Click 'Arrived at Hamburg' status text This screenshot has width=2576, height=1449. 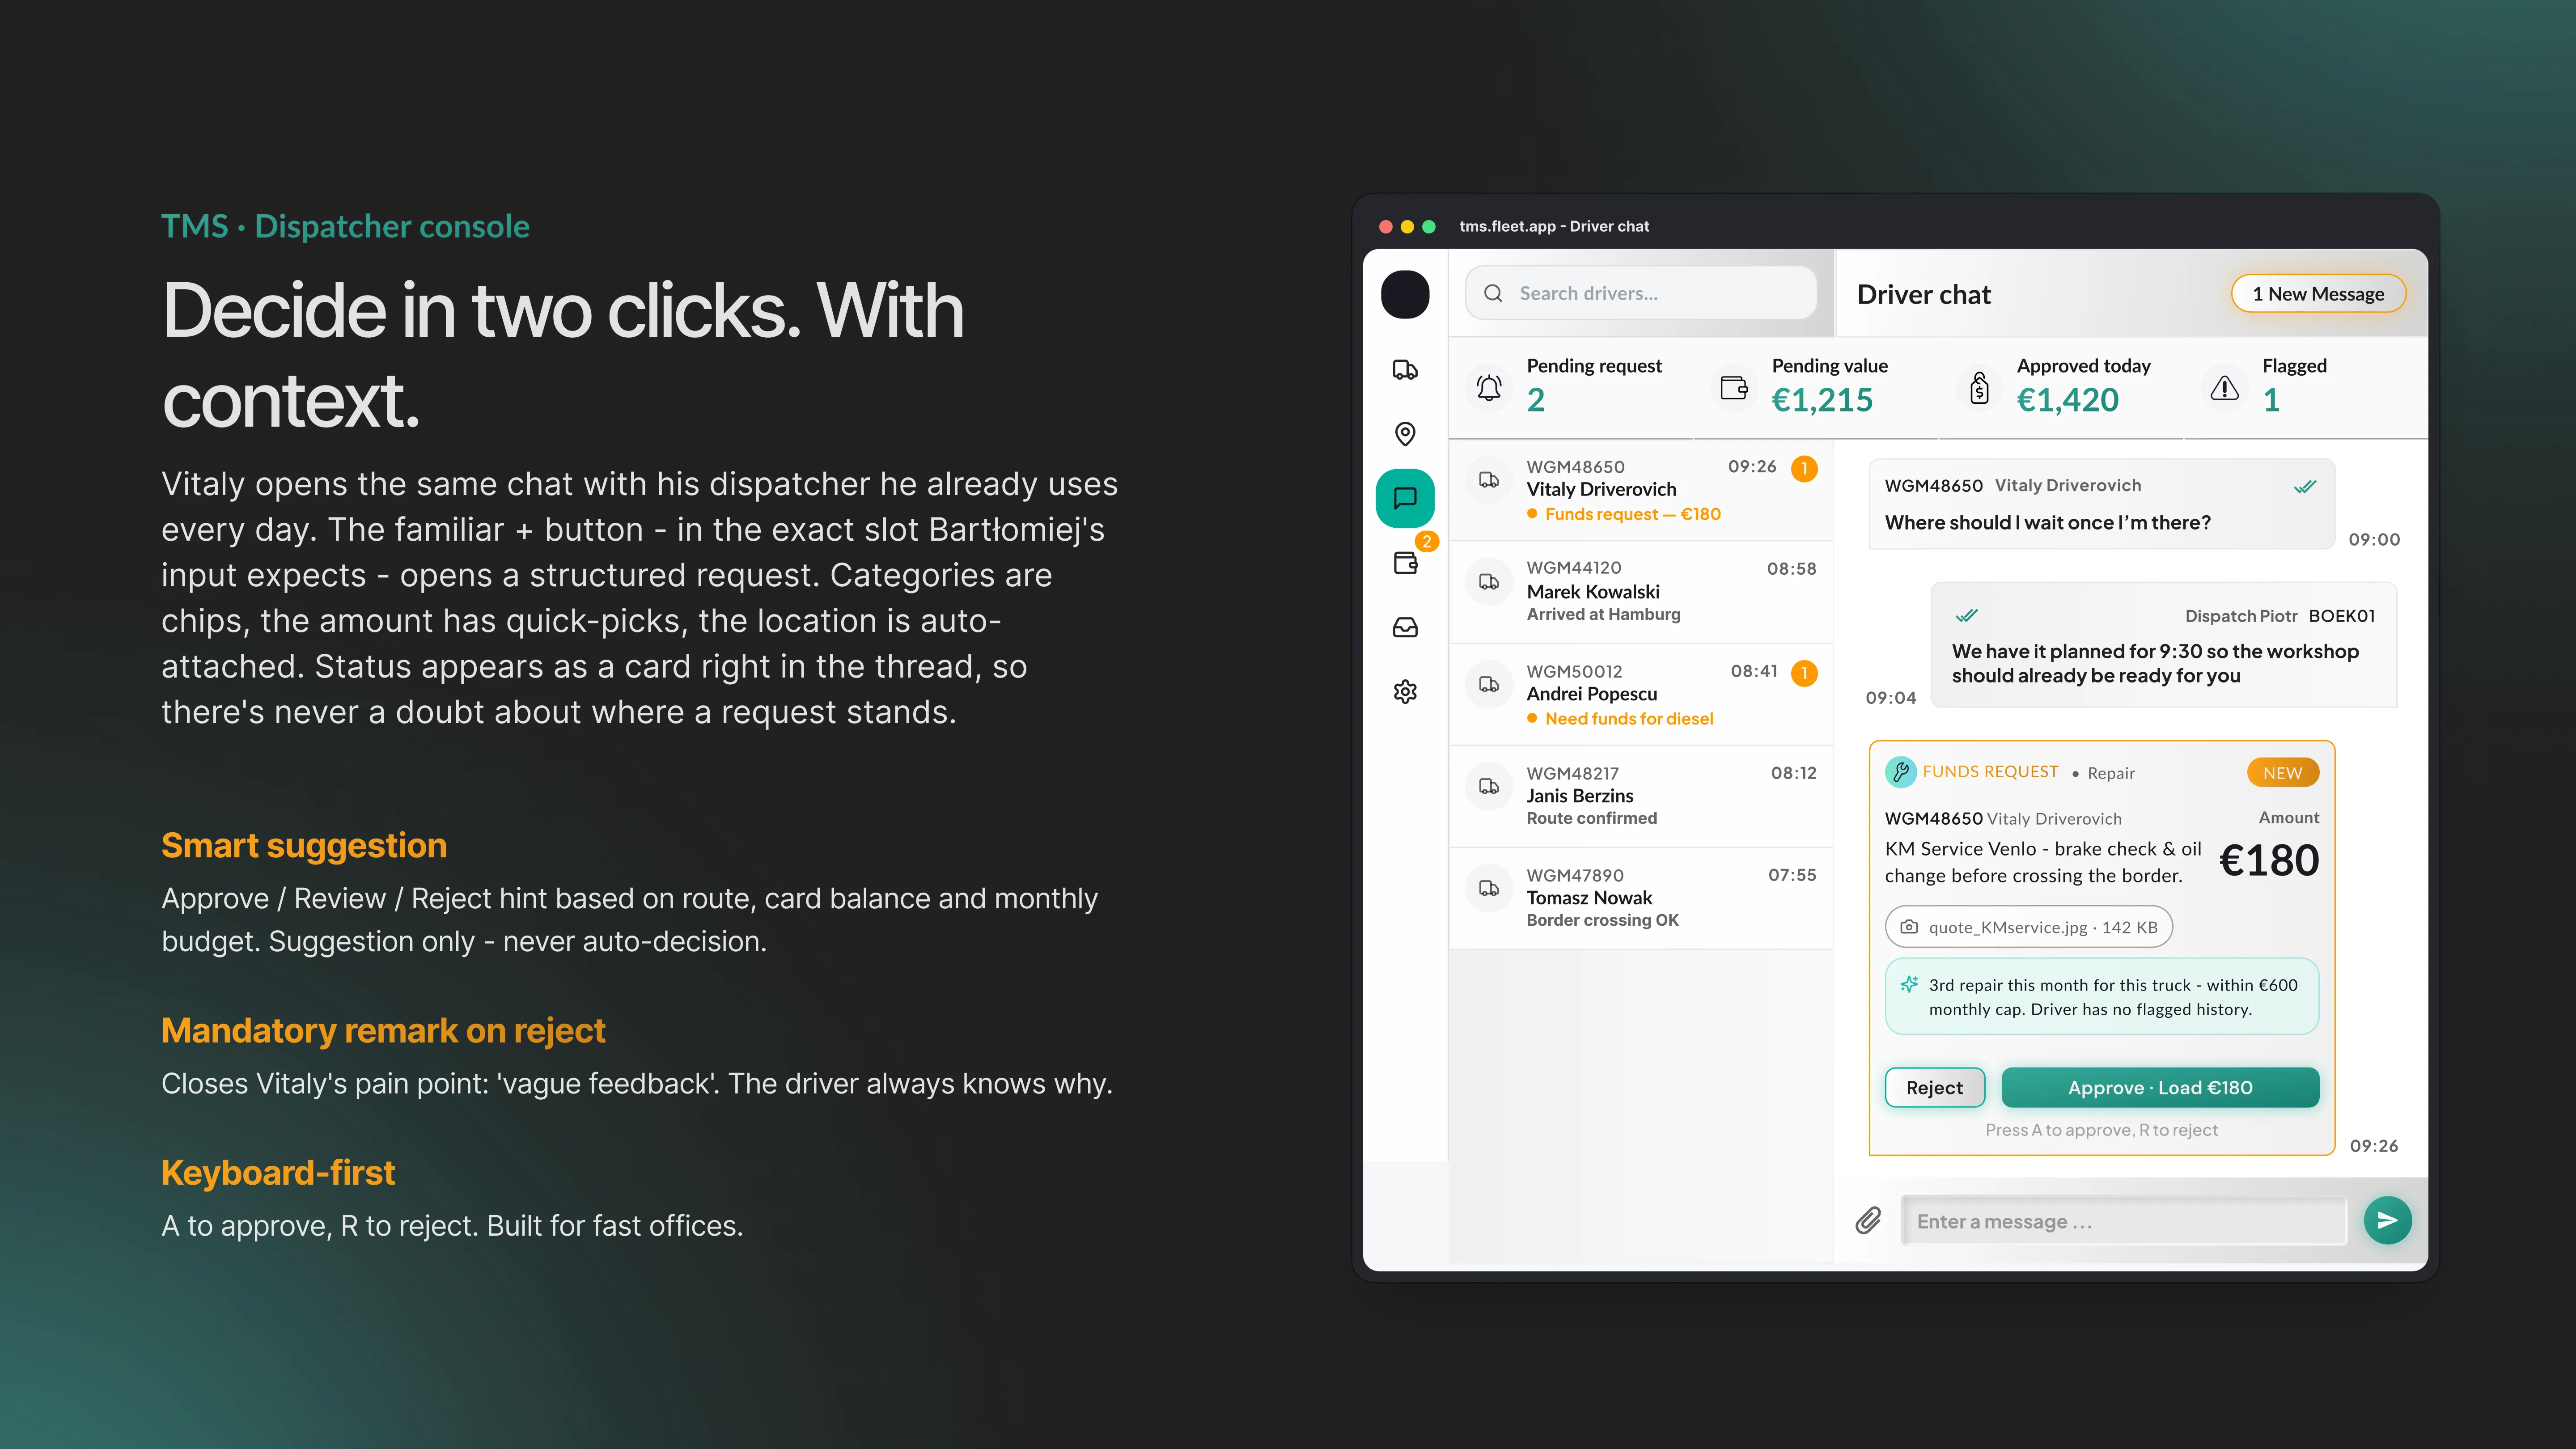coord(1603,614)
